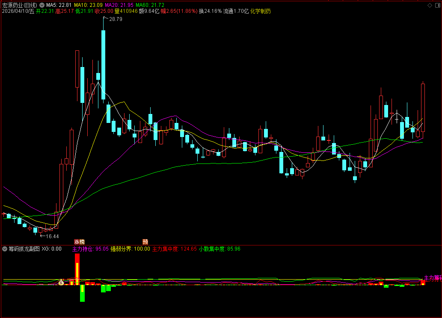This screenshot has width=442, height=318.
Task: Open the dropdown arrow beside 宏源药业(日线)
Action: click(x=42, y=5)
